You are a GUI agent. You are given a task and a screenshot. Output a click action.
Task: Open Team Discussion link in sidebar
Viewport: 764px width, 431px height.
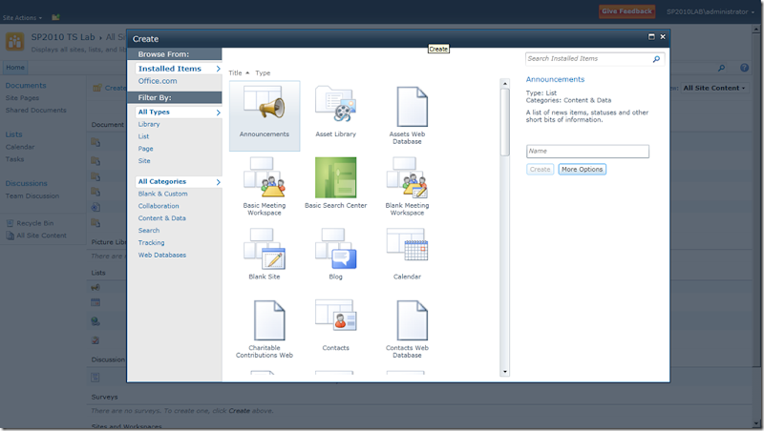(x=32, y=196)
